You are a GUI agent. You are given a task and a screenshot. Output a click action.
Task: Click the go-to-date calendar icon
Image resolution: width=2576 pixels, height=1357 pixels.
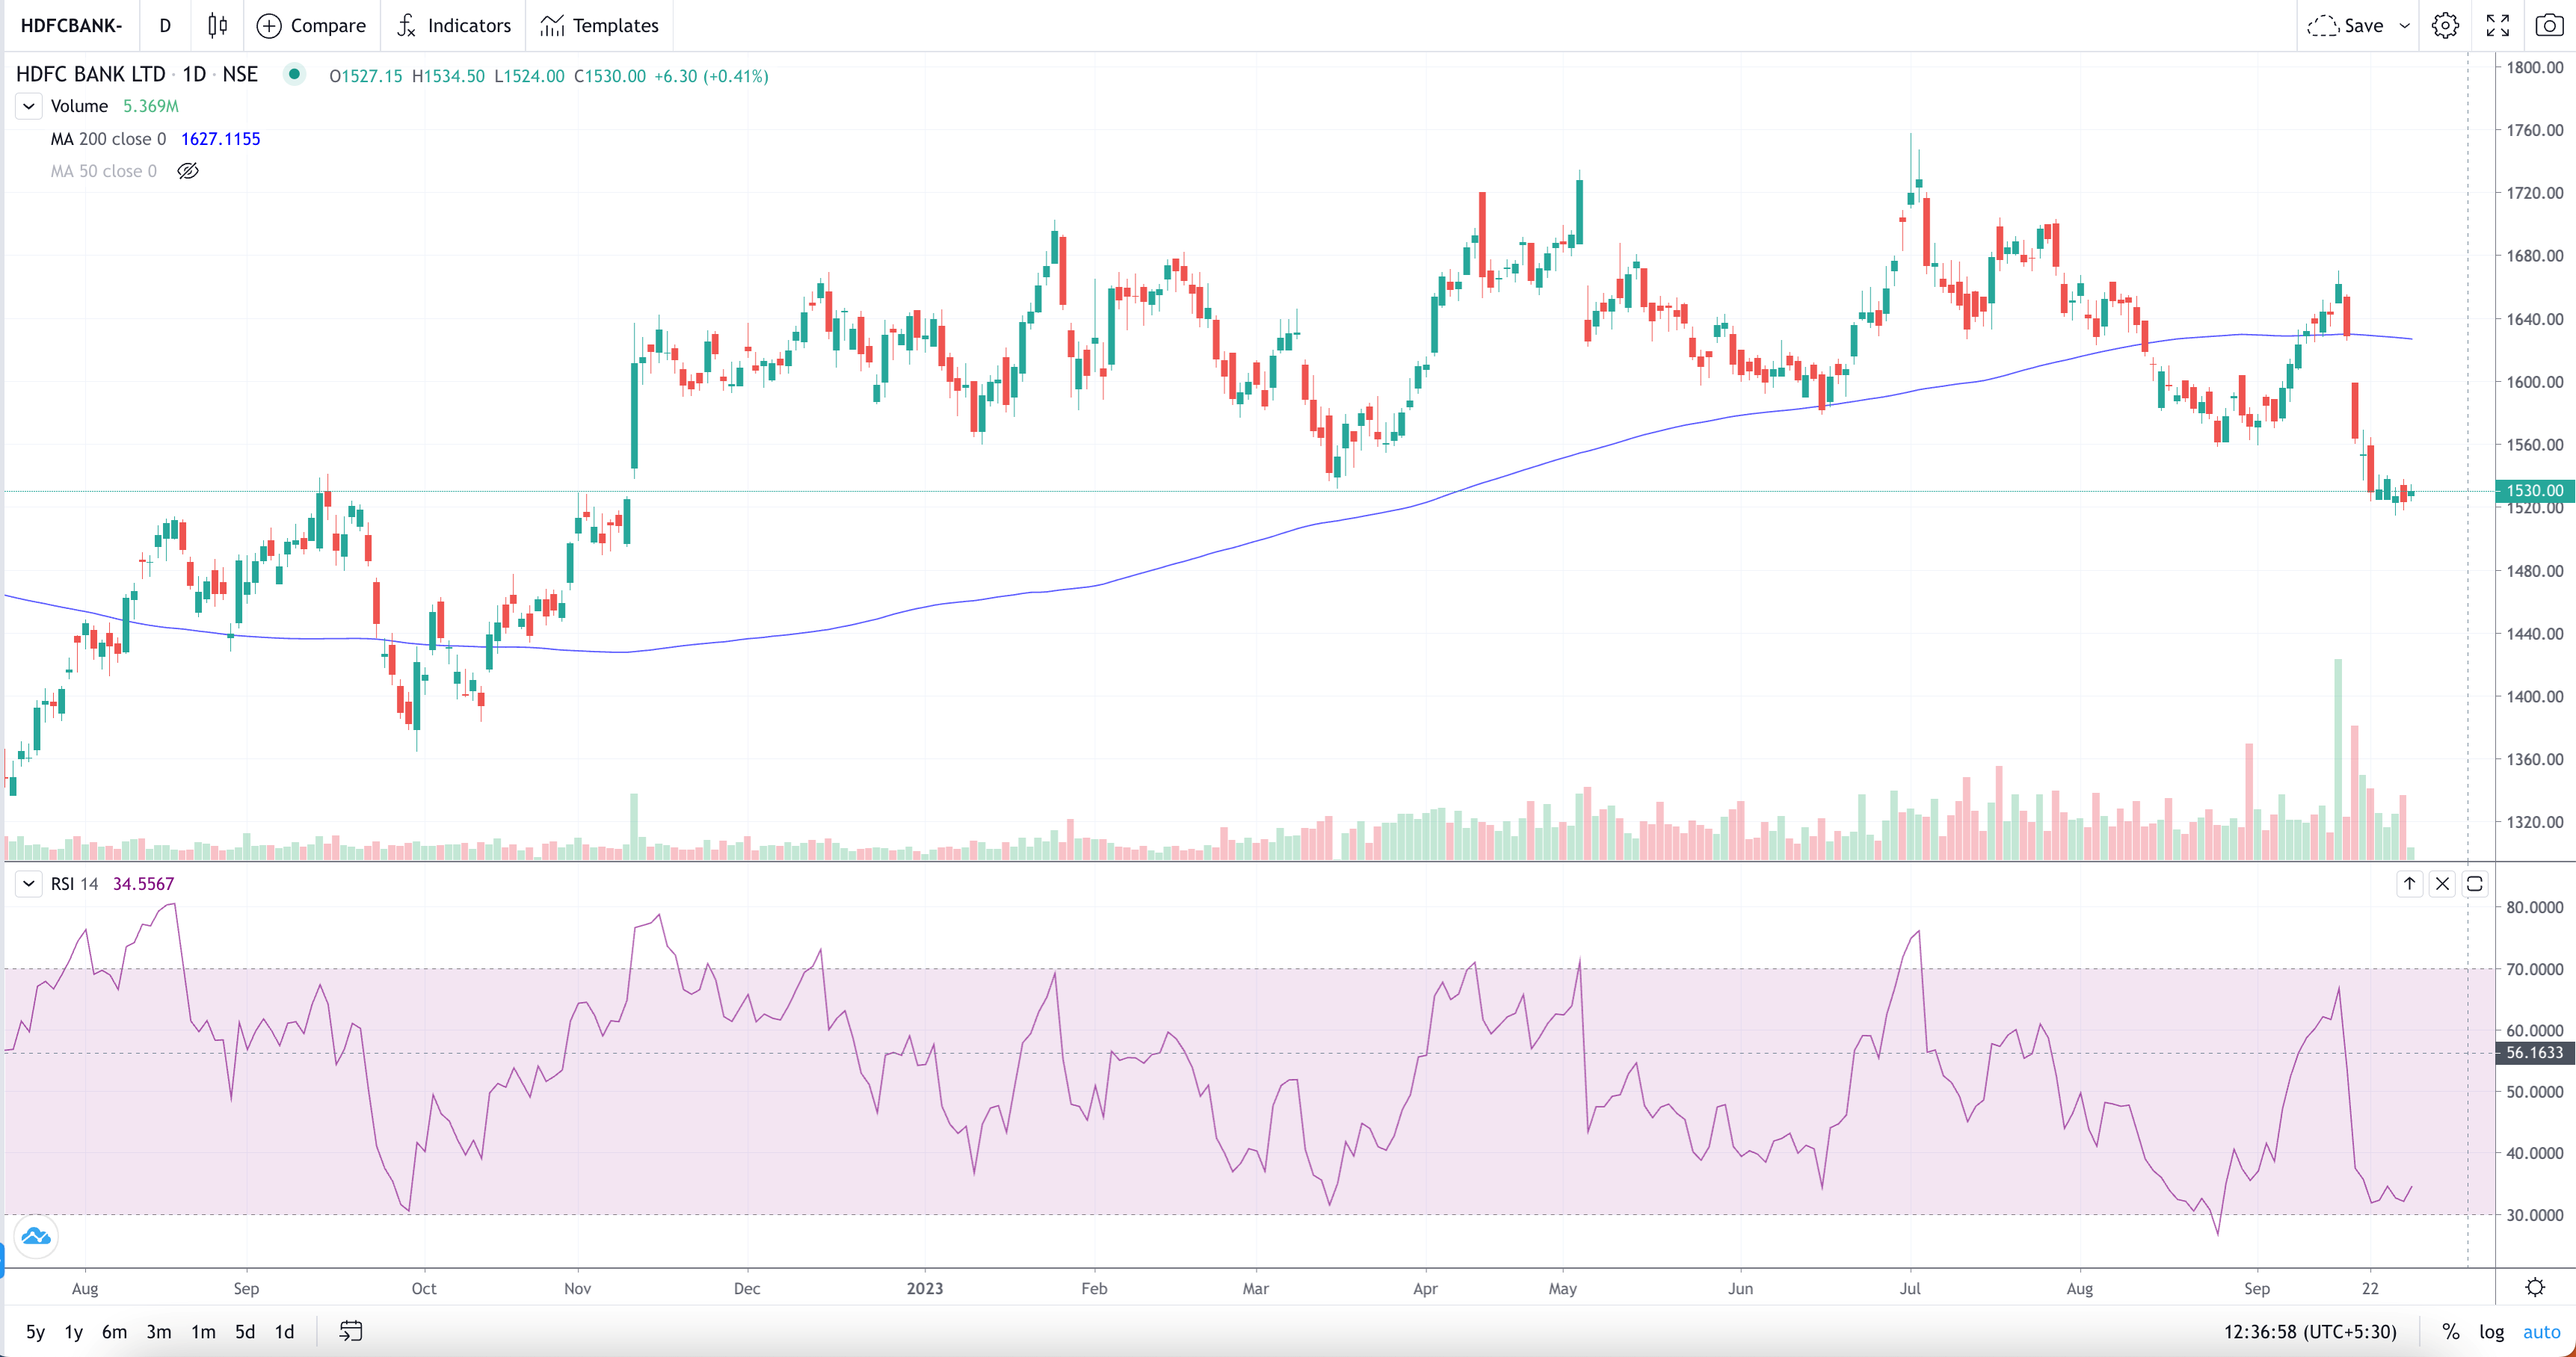pyautogui.click(x=350, y=1330)
